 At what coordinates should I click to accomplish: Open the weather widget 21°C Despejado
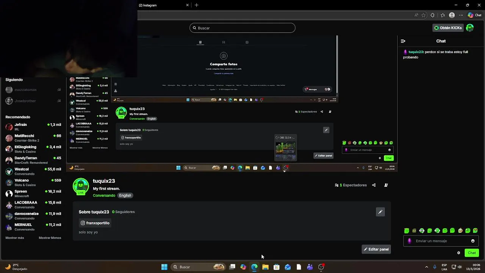tap(16, 267)
